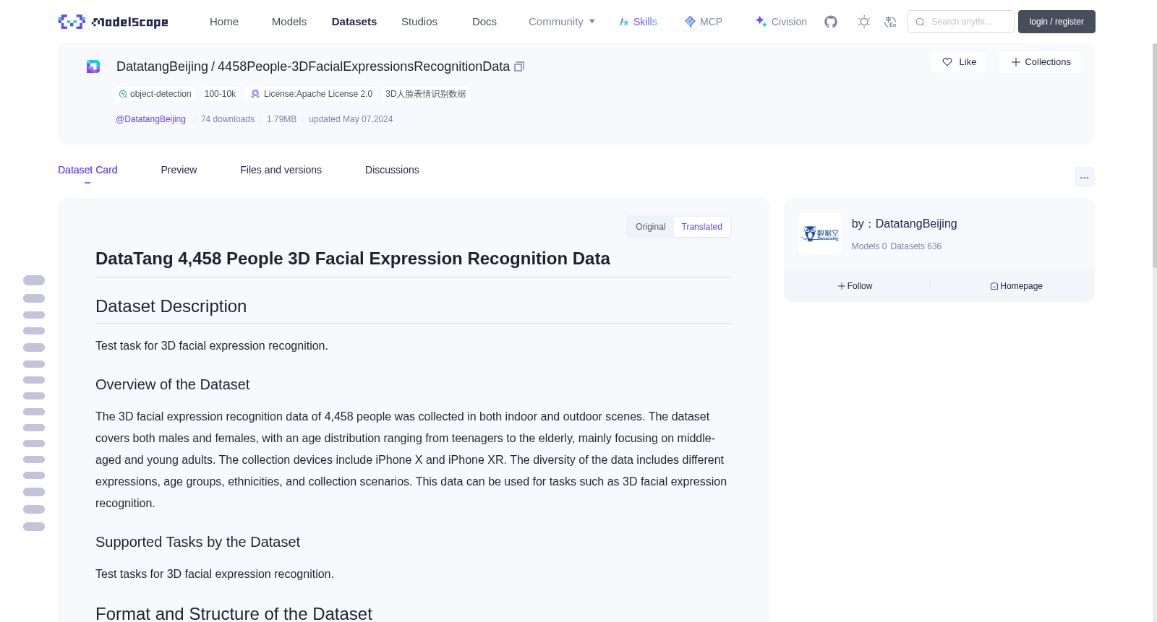The height and width of the screenshot is (622, 1157).
Task: Open the organization Homepage
Action: click(x=1016, y=286)
